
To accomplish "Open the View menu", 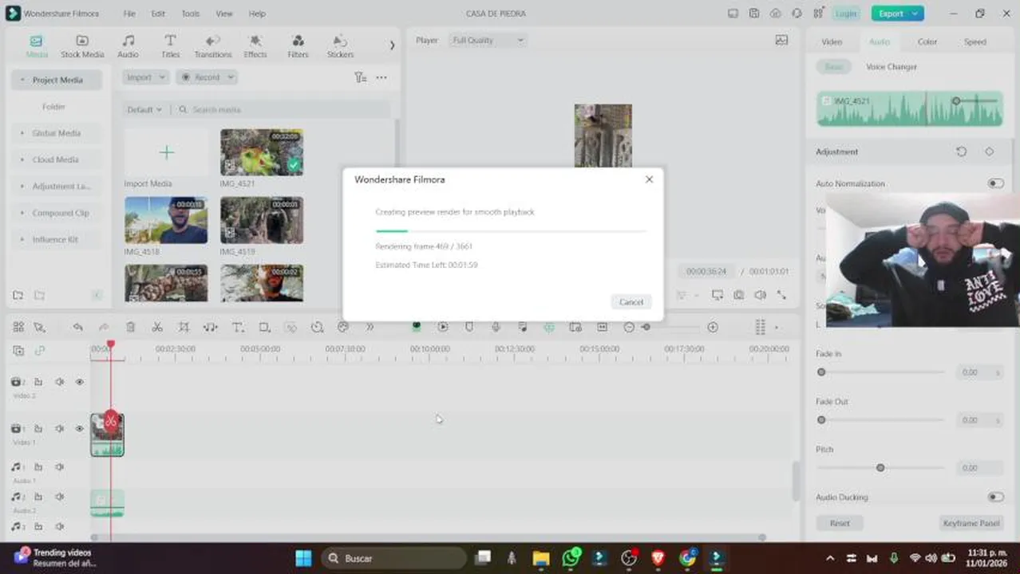I will 224,14.
